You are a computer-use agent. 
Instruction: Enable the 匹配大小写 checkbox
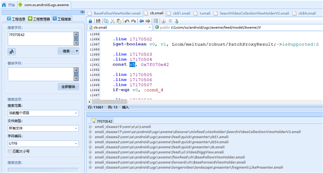pyautogui.click(x=9, y=151)
